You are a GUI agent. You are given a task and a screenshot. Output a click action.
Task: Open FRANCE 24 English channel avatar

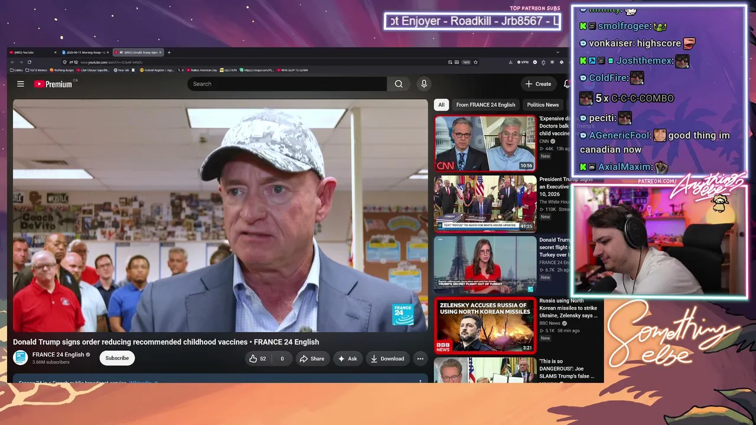(x=21, y=358)
